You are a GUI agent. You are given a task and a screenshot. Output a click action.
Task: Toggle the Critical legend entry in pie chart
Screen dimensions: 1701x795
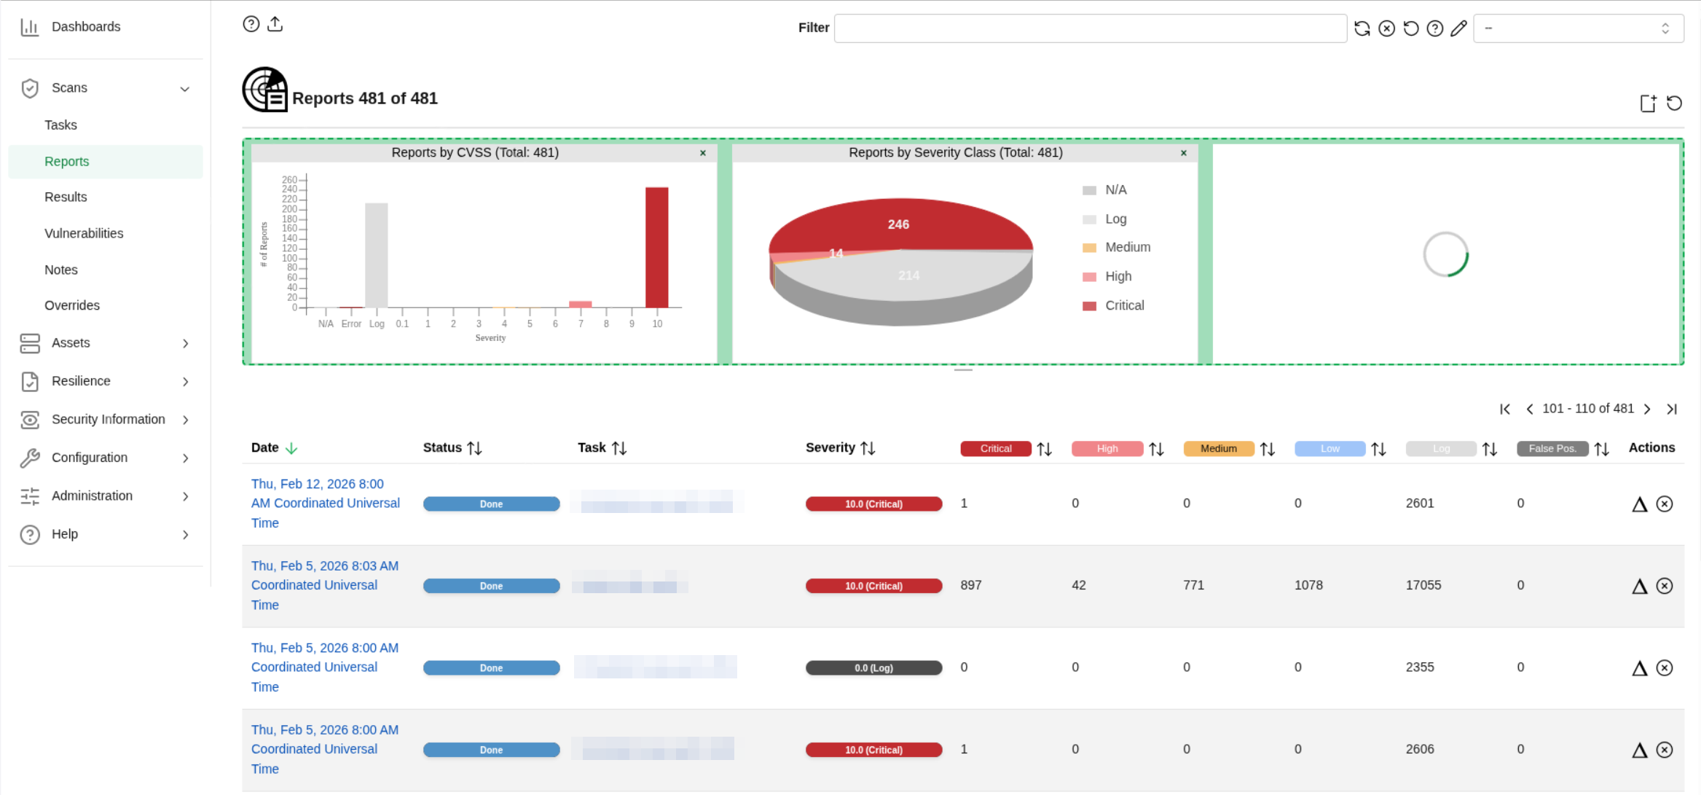[1114, 306]
